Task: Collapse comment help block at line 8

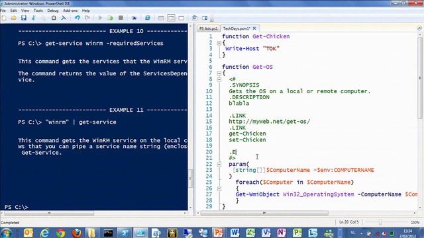Action: 219,79
